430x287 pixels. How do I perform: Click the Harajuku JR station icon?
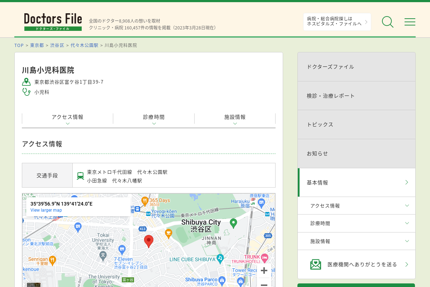[253, 203]
